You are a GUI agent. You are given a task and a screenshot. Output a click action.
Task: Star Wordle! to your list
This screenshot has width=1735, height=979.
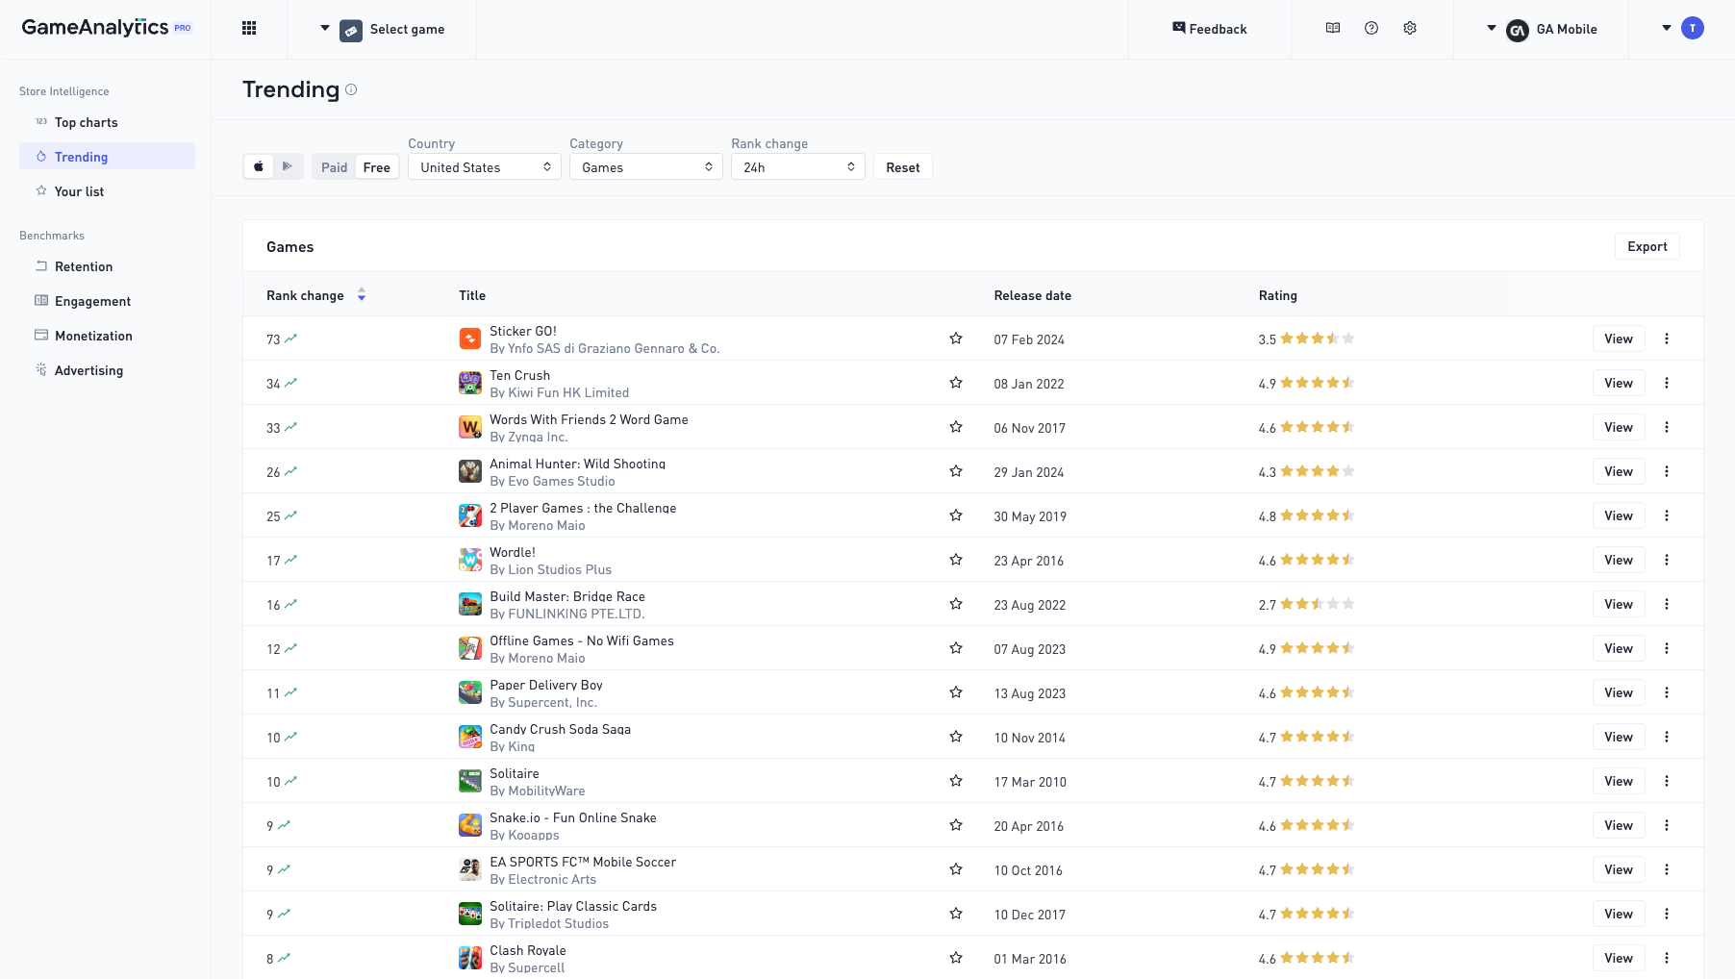pyautogui.click(x=956, y=560)
